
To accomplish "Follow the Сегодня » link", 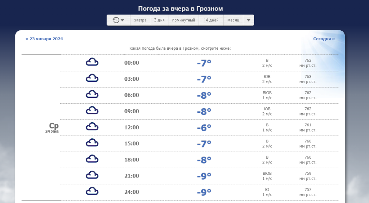I will 324,39.
